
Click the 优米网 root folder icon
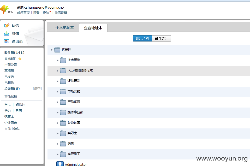[57, 50]
